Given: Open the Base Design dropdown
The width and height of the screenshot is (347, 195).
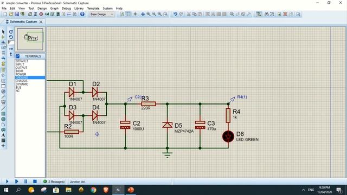Looking at the screenshot, I should click(102, 14).
